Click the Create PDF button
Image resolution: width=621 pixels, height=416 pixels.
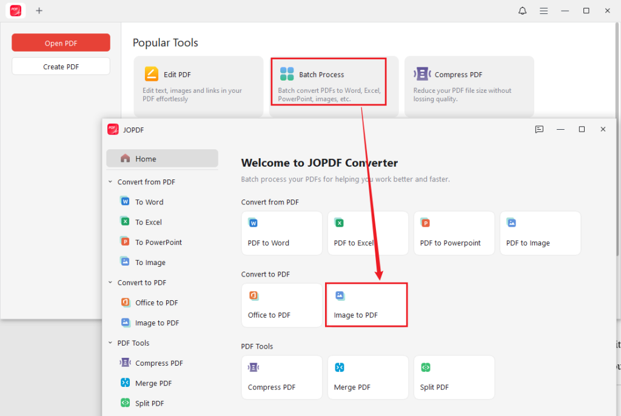tap(61, 66)
